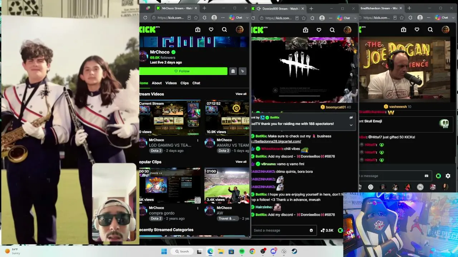The width and height of the screenshot is (458, 257).
Task: Open the Windows Start menu
Action: pos(164,251)
